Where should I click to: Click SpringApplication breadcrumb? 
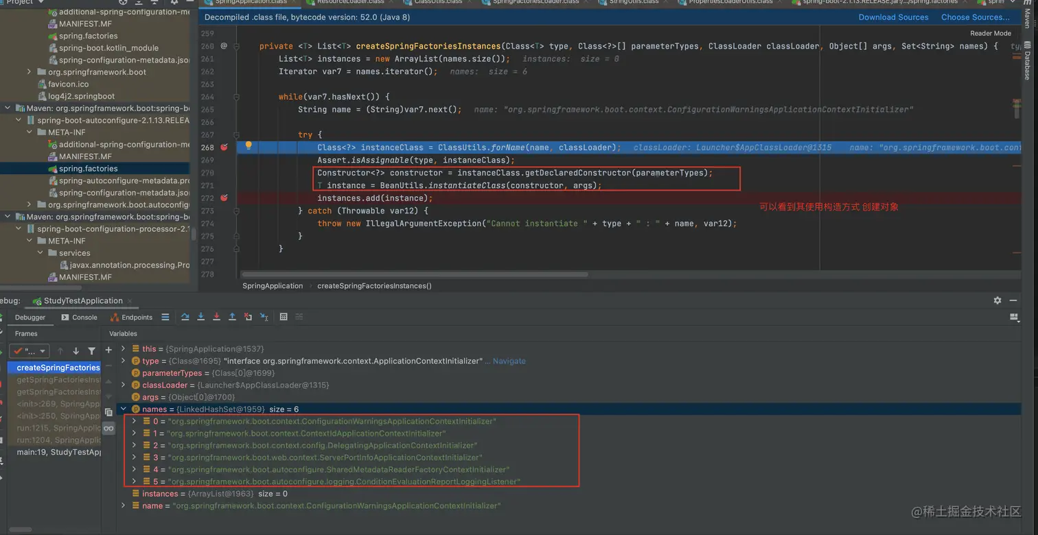coord(273,285)
